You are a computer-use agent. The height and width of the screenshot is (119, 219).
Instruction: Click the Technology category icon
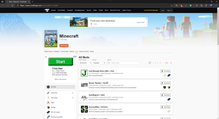48,98
